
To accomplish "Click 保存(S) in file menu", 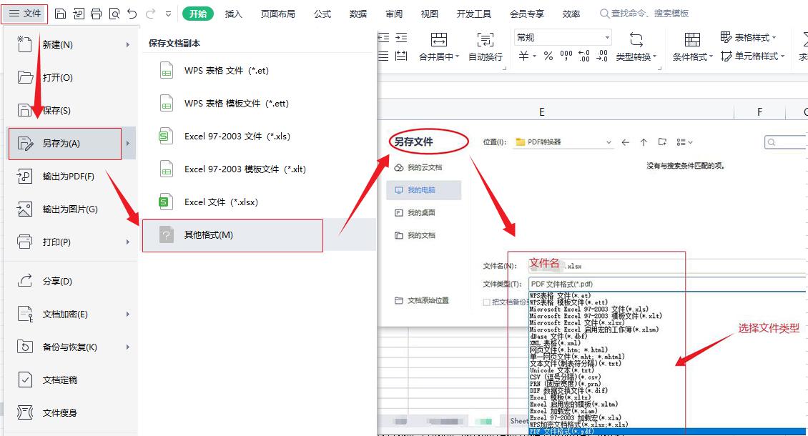I will pos(71,110).
